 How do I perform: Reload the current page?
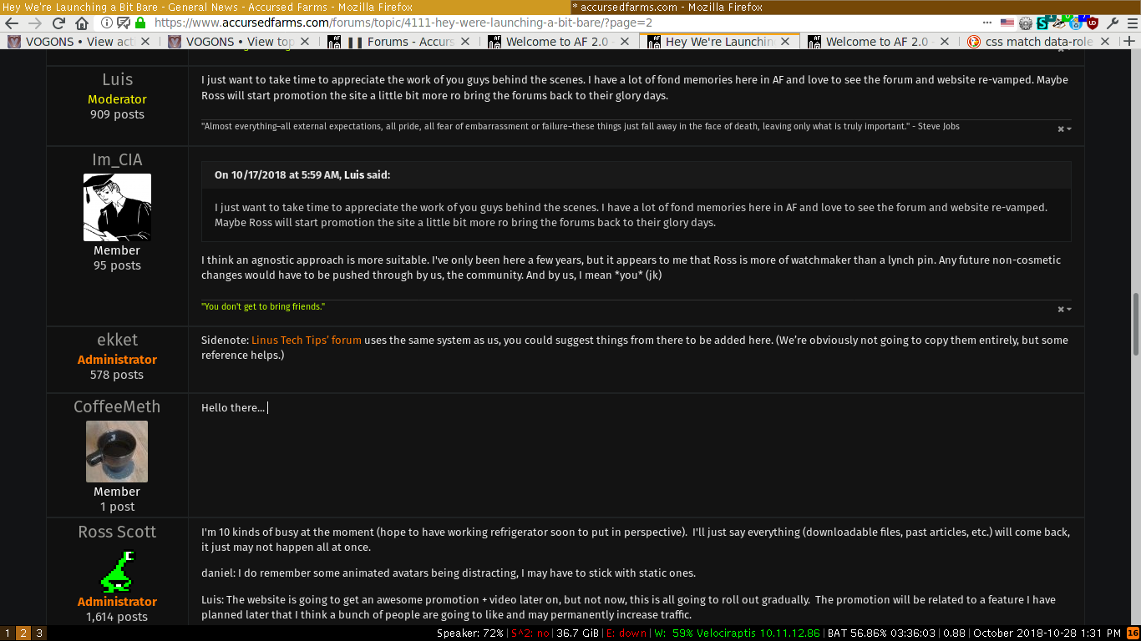[x=58, y=23]
